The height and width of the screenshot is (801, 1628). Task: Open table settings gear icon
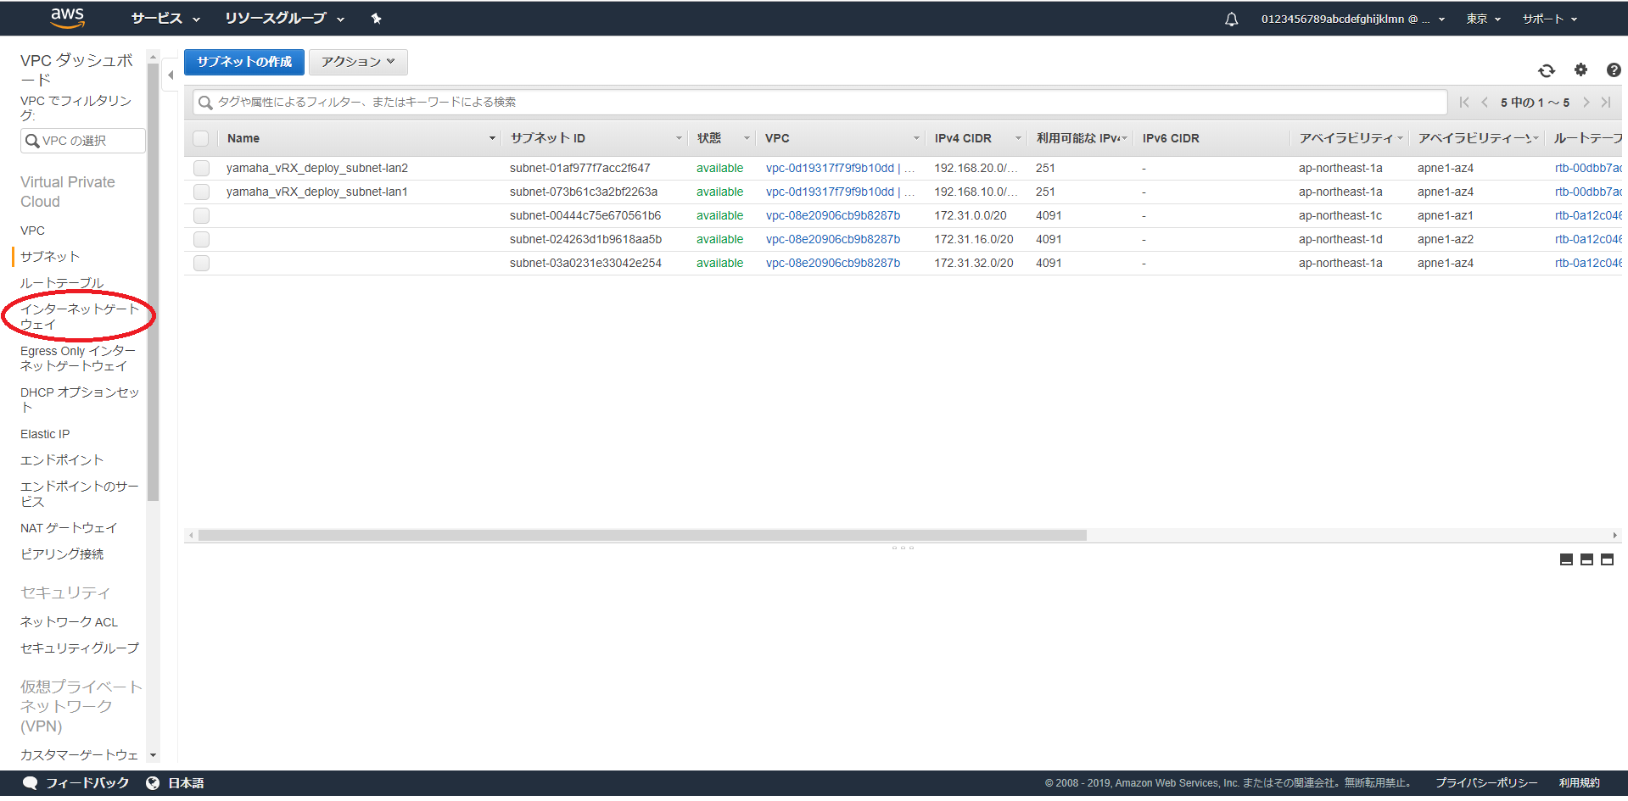tap(1580, 70)
